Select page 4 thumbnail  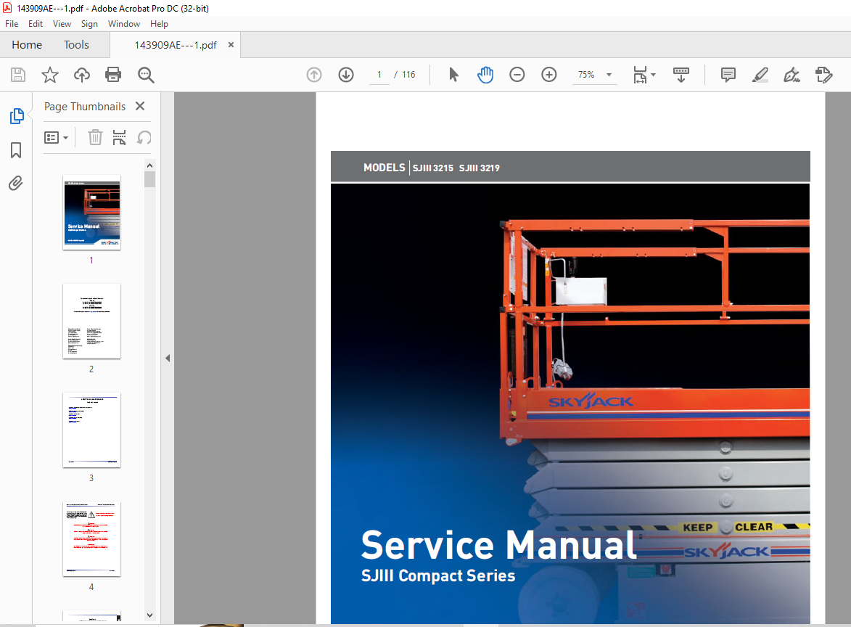click(x=91, y=538)
